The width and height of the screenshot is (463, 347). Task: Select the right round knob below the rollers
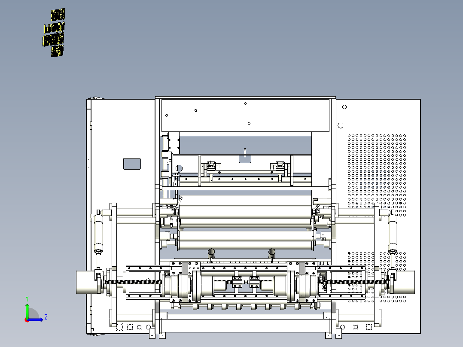pyautogui.click(x=271, y=252)
